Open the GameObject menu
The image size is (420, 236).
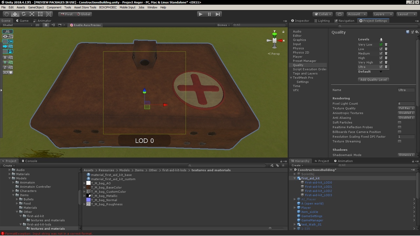36,7
